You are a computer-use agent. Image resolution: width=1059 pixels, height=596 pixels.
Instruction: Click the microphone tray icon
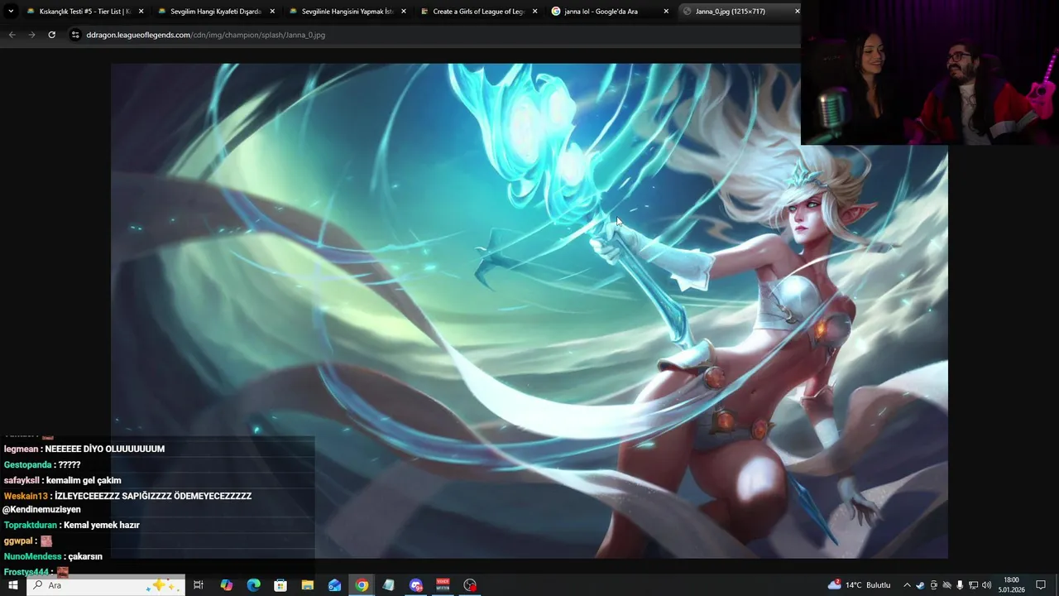(960, 585)
